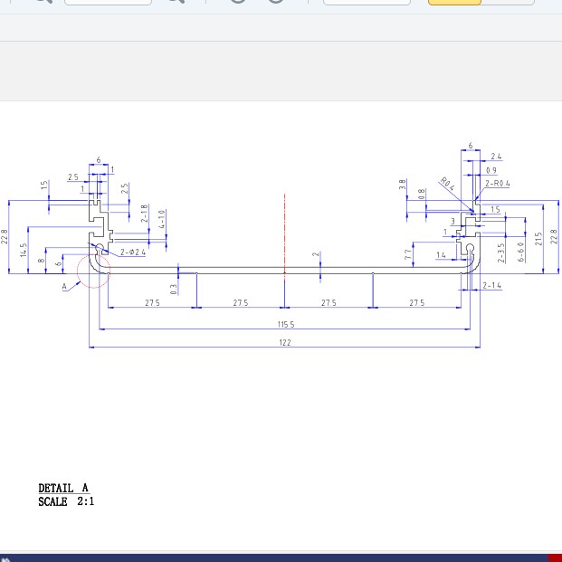Viewport: 562px width, 562px height.
Task: Click the 2.4 dimension value
Action: pyautogui.click(x=496, y=157)
